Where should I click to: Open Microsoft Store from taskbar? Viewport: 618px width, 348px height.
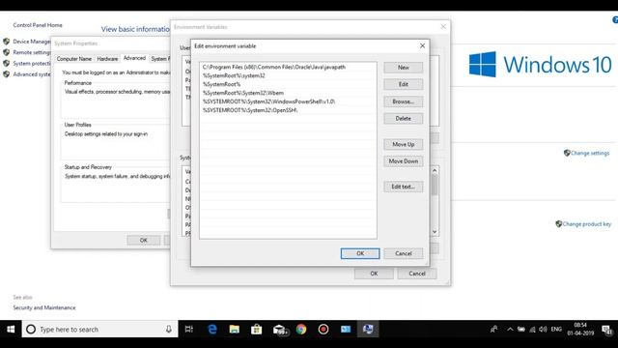[257, 329]
